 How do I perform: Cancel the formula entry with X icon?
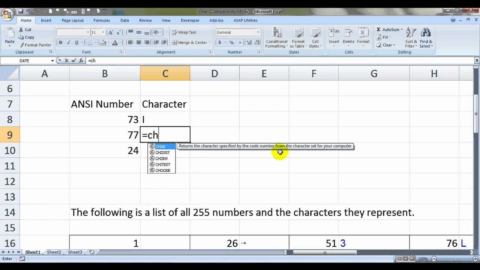coord(66,60)
